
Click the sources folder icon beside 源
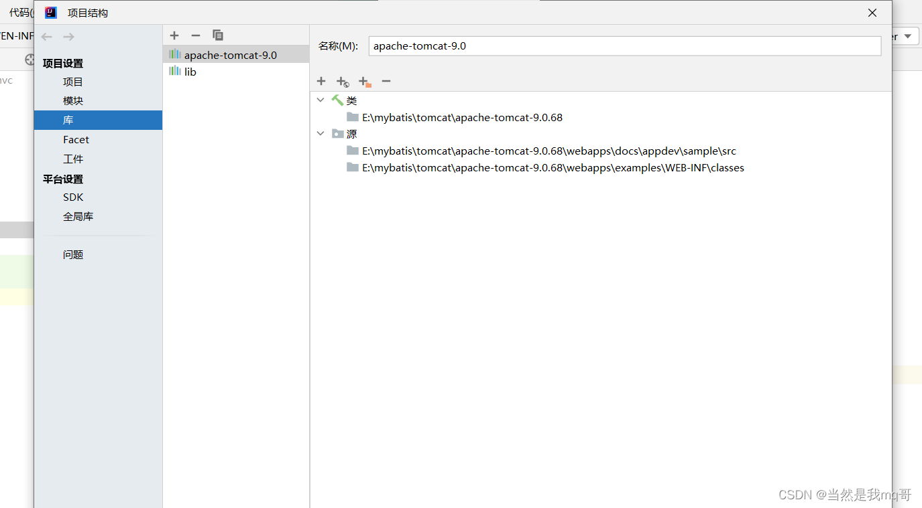[x=337, y=134]
